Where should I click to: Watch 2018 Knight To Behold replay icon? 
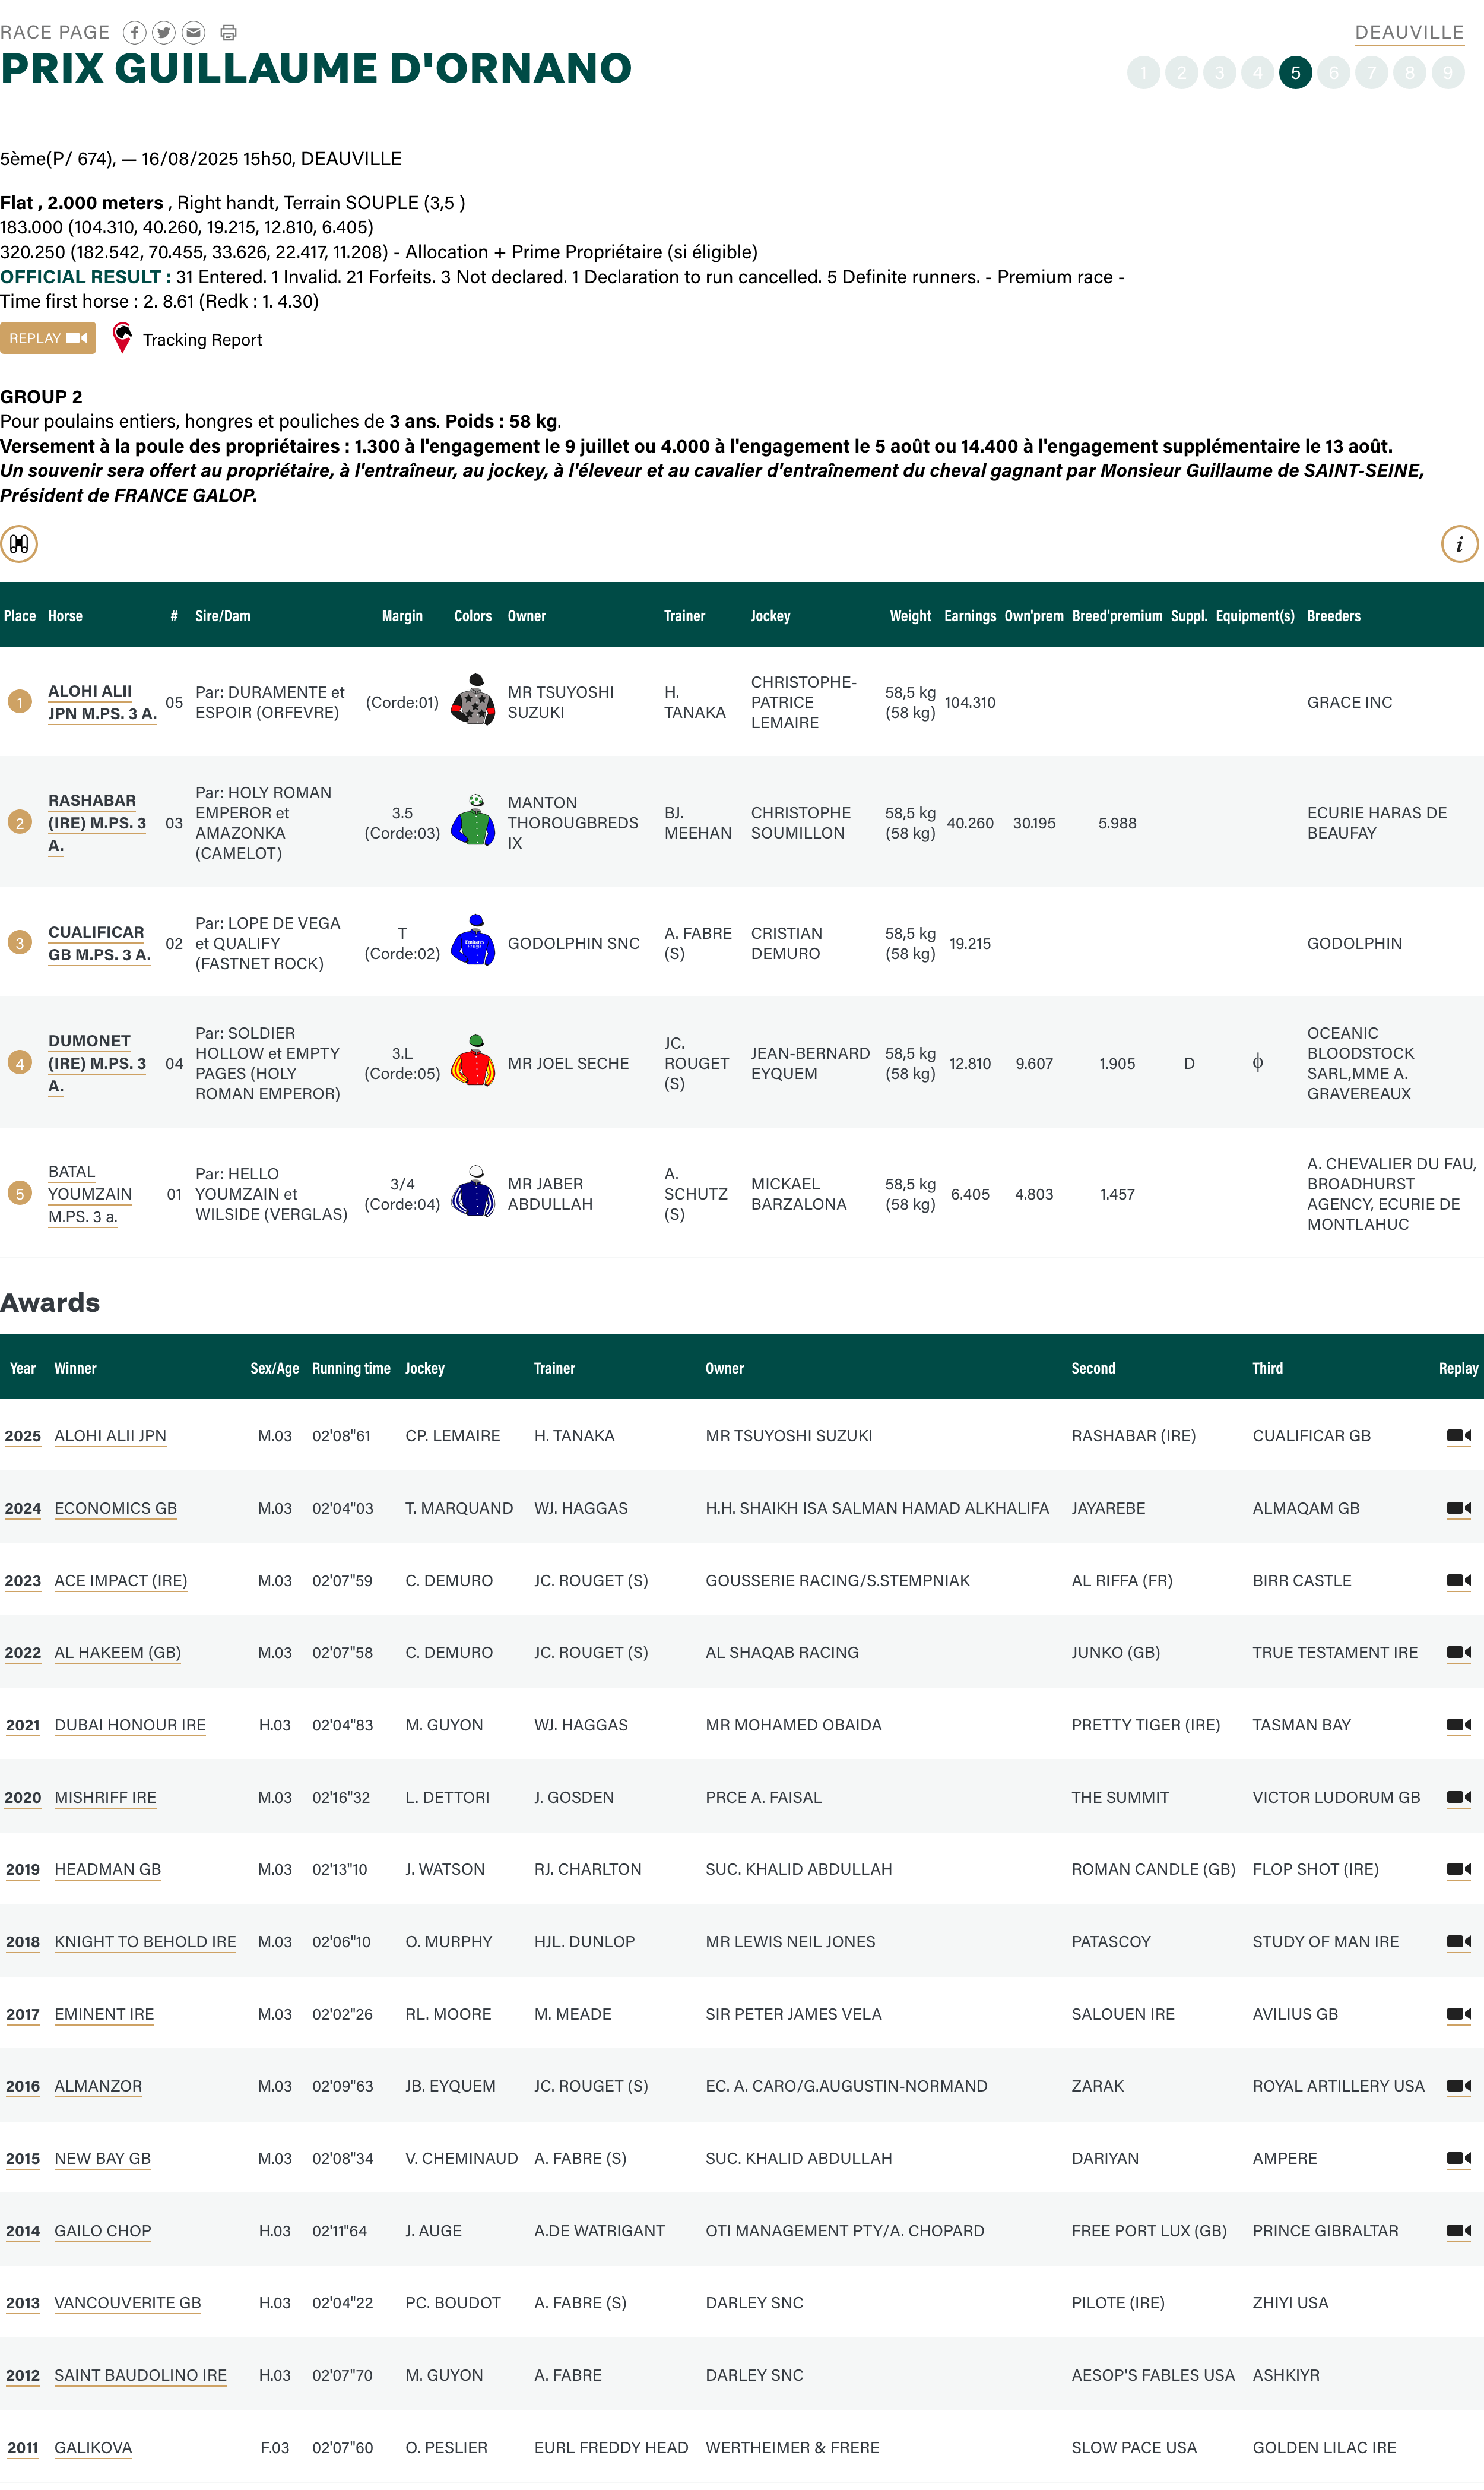tap(1459, 1943)
